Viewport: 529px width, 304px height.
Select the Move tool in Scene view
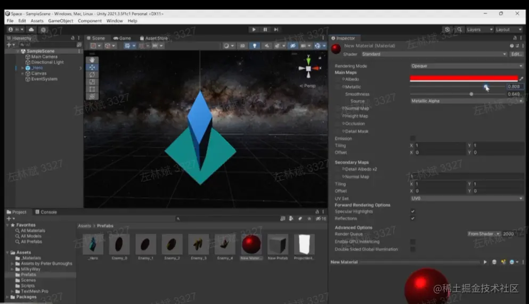coord(92,67)
